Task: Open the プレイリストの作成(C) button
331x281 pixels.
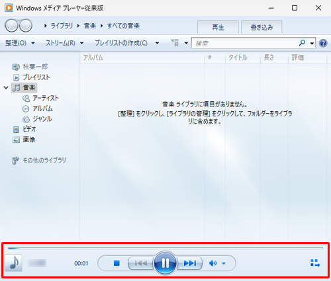Action: click(121, 43)
